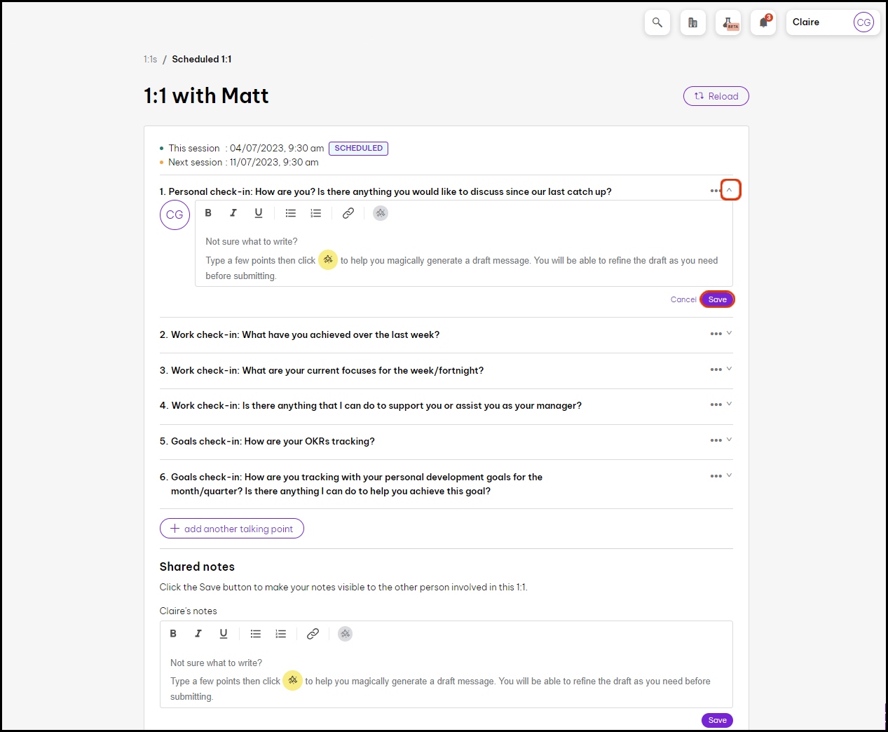Image resolution: width=888 pixels, height=732 pixels.
Task: Collapse the Personal check-in talking point
Action: [730, 190]
